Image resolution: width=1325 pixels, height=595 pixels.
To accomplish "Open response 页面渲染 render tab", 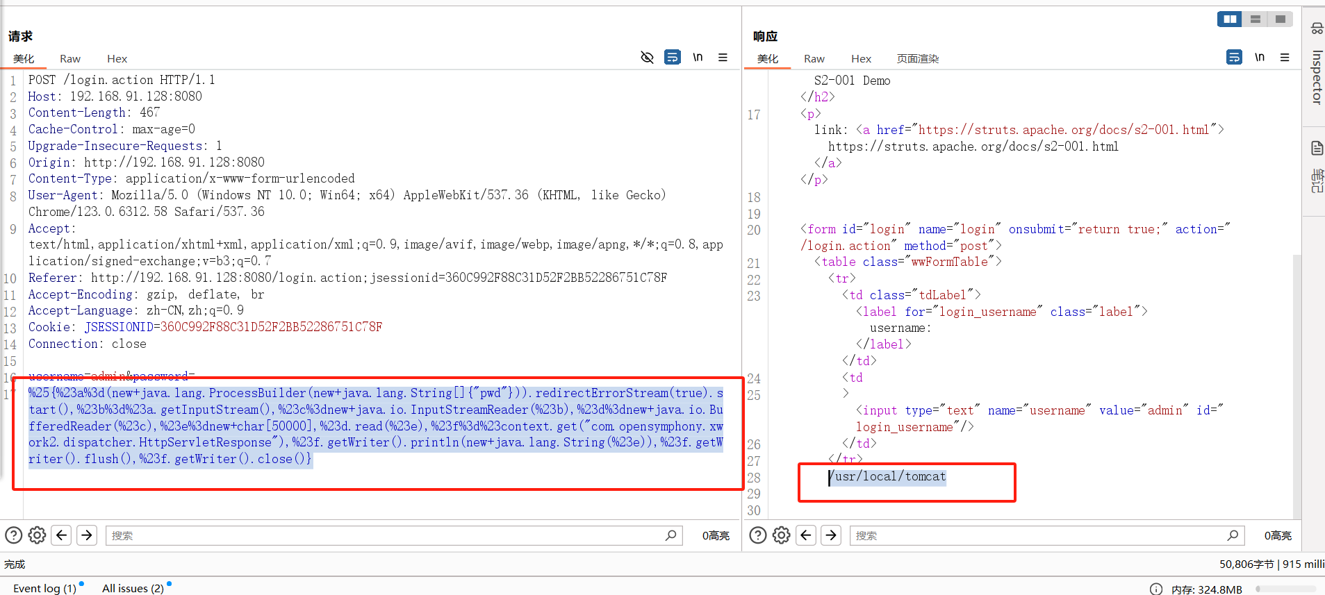I will click(917, 59).
